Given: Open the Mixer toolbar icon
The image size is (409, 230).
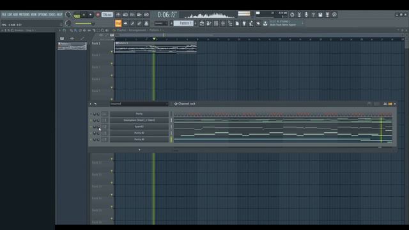Looking at the screenshot, I should (x=223, y=24).
